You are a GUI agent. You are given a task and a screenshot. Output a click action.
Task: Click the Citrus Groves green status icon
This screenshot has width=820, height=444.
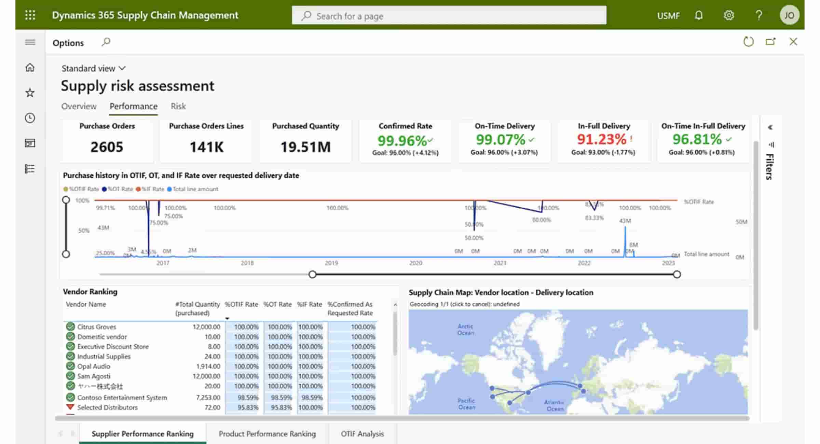70,327
